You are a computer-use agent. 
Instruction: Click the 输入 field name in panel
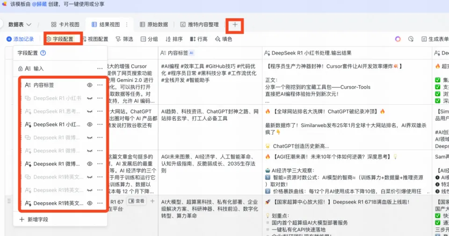click(38, 69)
